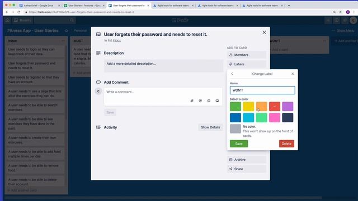Click the comment attachment paperclip icon

192,100
